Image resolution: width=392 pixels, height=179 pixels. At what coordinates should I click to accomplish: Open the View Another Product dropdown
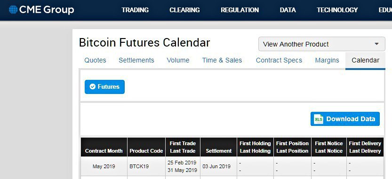322,44
